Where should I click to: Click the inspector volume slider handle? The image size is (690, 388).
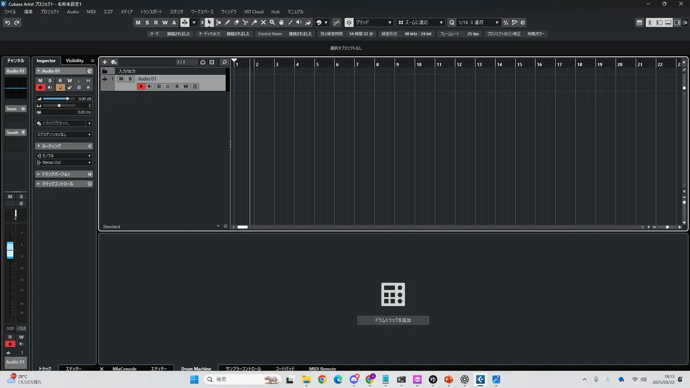(x=67, y=98)
